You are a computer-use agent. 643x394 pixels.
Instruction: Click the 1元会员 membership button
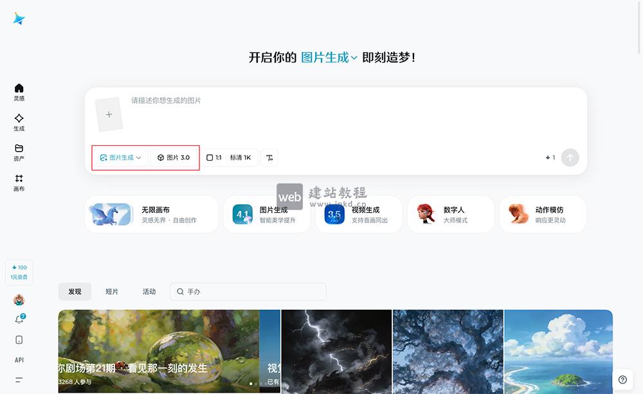point(19,273)
